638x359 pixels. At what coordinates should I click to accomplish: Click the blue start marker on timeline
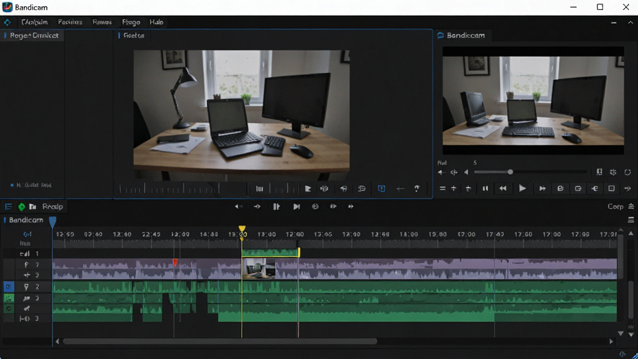click(52, 222)
